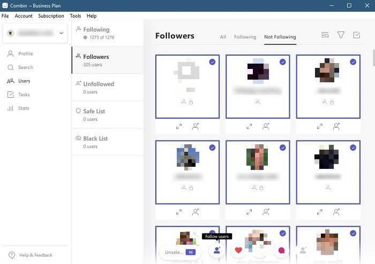The width and height of the screenshot is (375, 264).
Task: Open the Tasks section
Action: [x=19, y=95]
